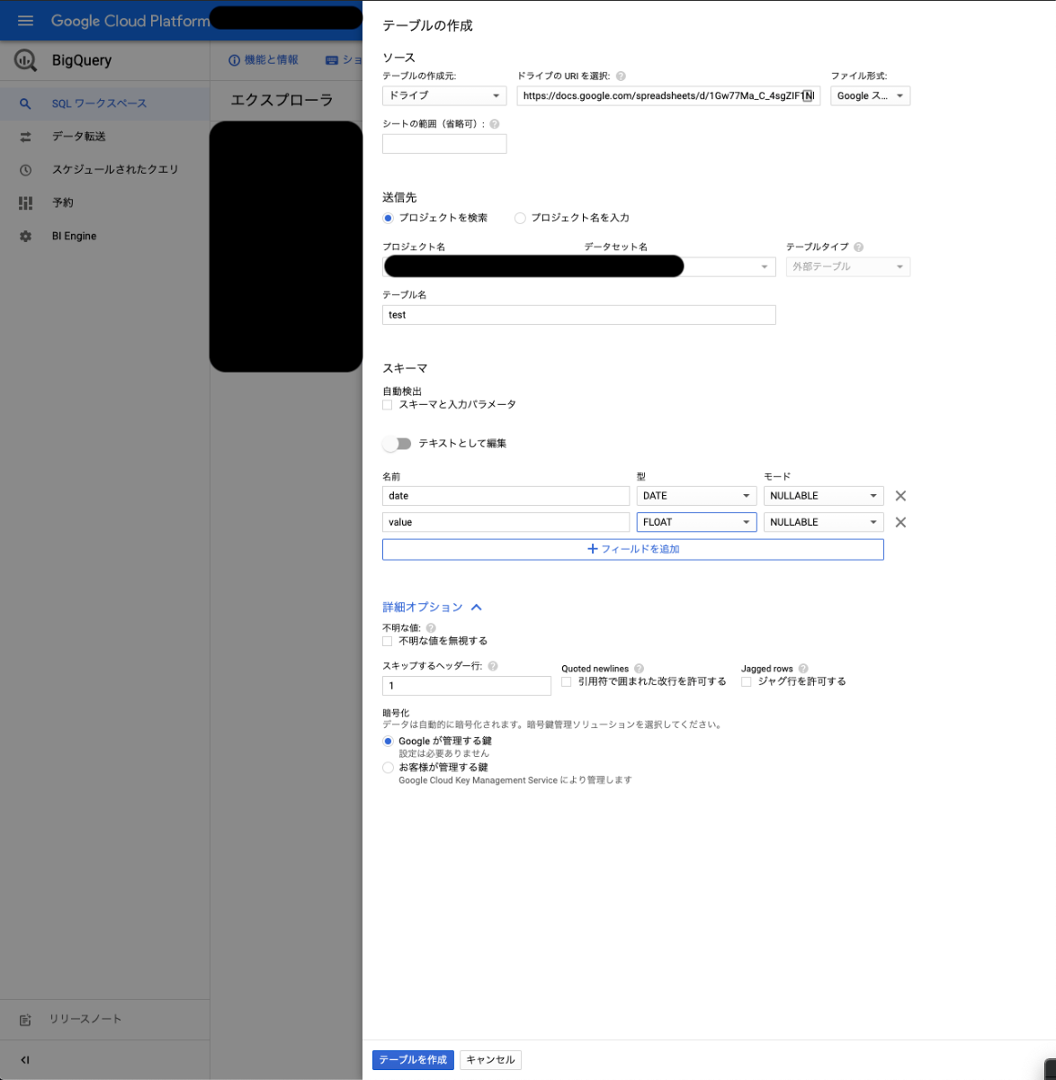The width and height of the screenshot is (1056, 1080).
Task: Click スキップするヘッダー行 input with 1
Action: (467, 686)
